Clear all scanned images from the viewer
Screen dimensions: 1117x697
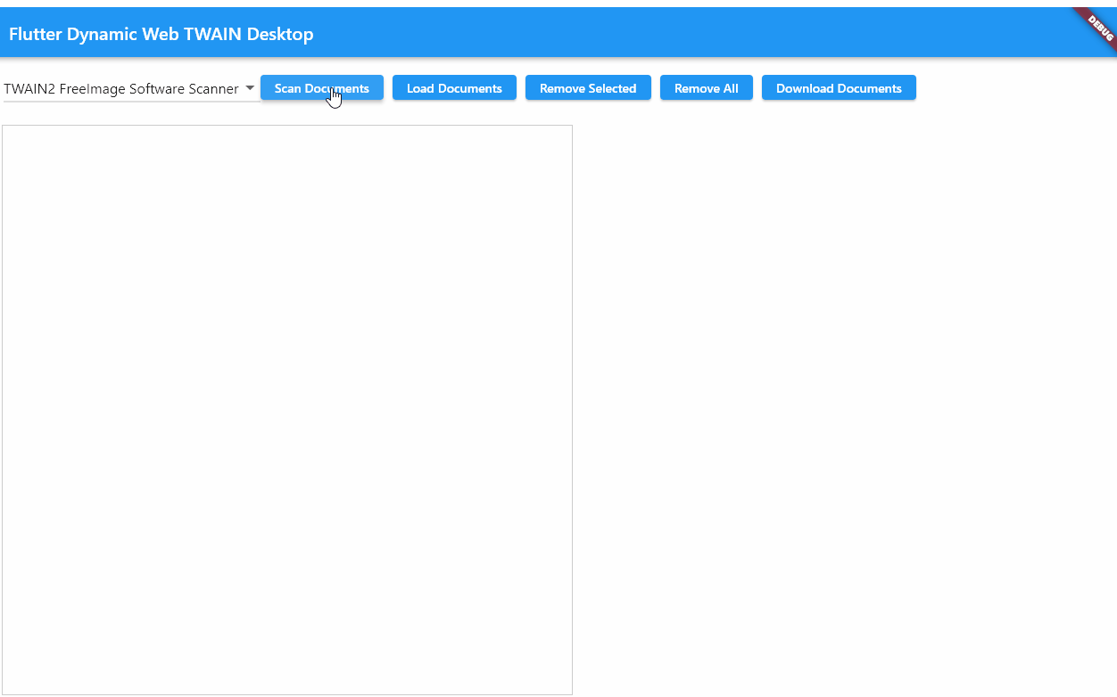click(706, 88)
